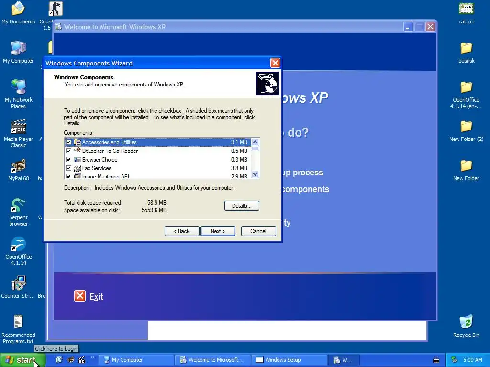Image resolution: width=490 pixels, height=367 pixels.
Task: Click the MyPal raccoon quick launch icon
Action: pyautogui.click(x=70, y=360)
